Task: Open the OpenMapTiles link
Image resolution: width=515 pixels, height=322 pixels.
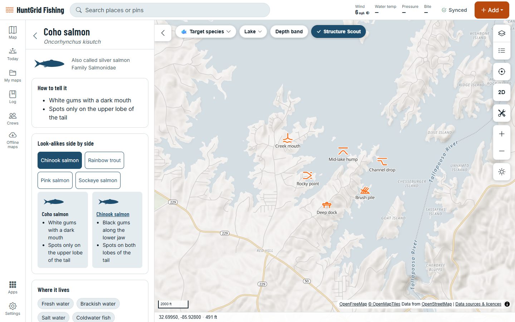Action: pos(384,304)
